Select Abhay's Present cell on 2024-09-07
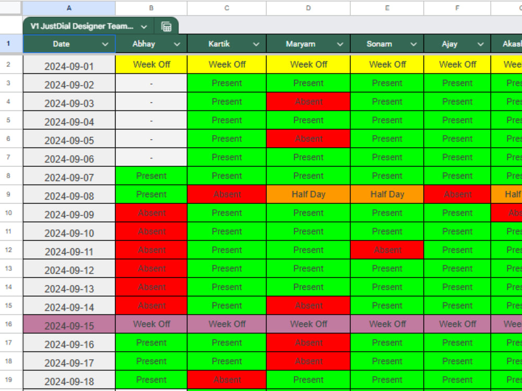Screen dimensions: 522x391 pyautogui.click(x=151, y=176)
